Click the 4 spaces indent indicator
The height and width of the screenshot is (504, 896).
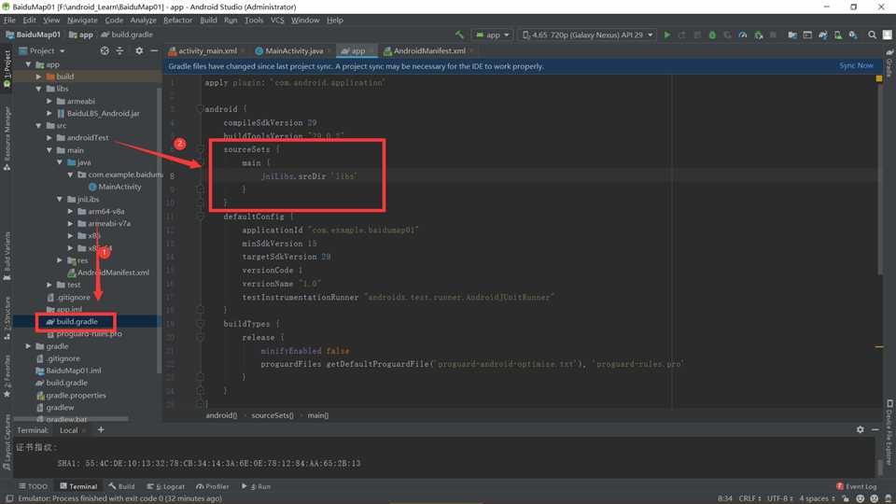click(x=817, y=498)
